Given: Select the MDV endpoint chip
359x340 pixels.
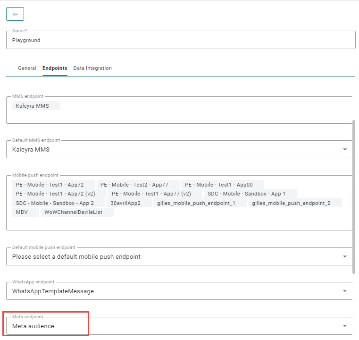Looking at the screenshot, I should point(25,212).
